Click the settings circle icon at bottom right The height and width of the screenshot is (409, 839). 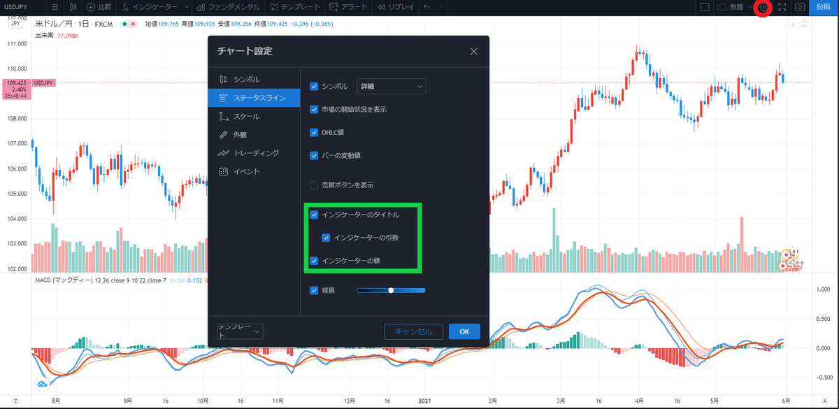click(x=826, y=402)
